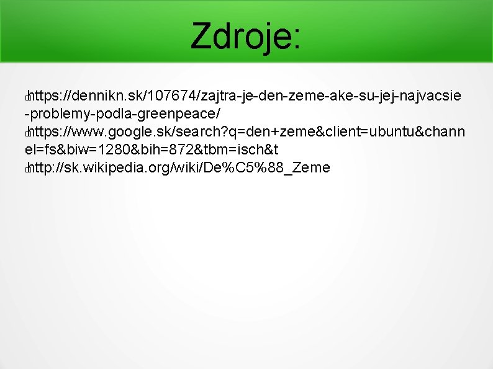Click the green header banner right of the title

(397, 32)
